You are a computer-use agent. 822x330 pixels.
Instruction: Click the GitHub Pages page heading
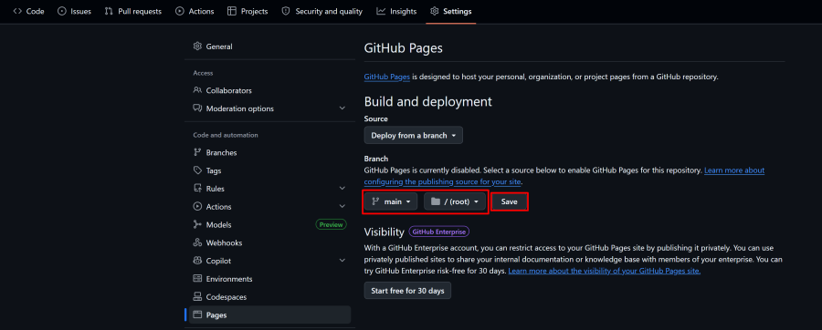(404, 48)
